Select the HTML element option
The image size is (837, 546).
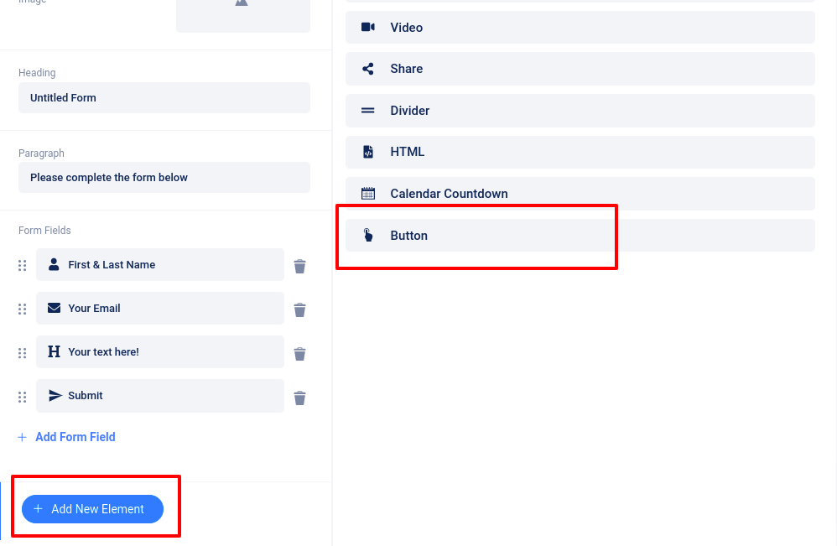(x=580, y=152)
